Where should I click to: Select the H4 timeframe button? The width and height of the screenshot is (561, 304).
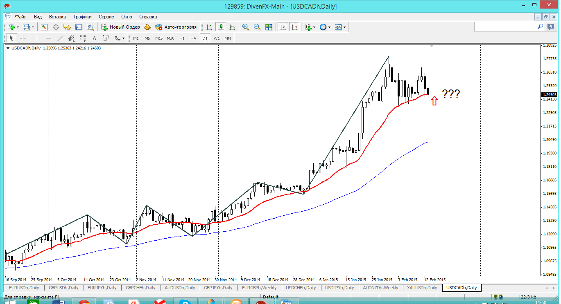pyautogui.click(x=193, y=38)
